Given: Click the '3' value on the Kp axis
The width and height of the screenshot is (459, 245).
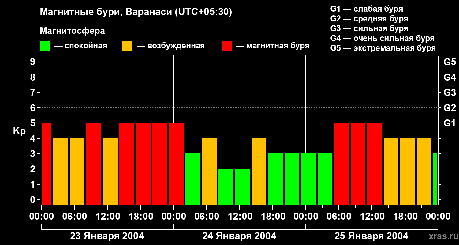Looking at the screenshot, I should [x=33, y=154].
